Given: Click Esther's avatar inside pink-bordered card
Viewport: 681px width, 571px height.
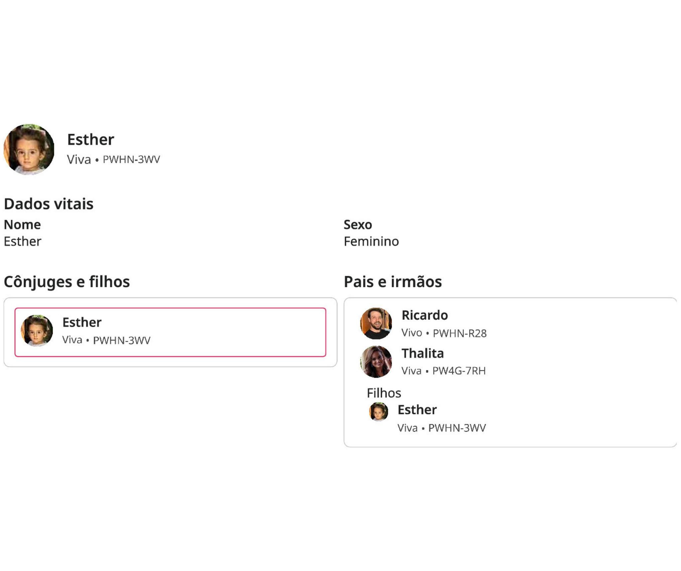Looking at the screenshot, I should 37,331.
